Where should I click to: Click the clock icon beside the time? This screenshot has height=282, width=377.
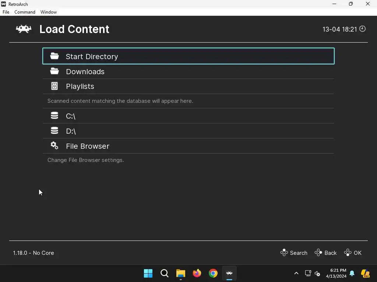click(362, 29)
